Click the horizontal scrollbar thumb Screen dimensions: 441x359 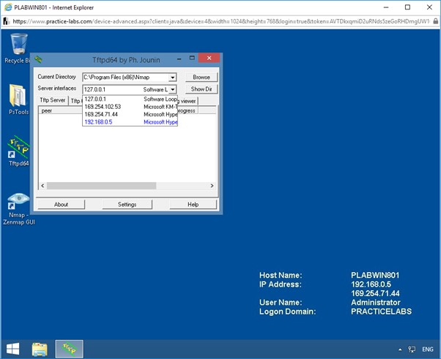pyautogui.click(x=102, y=186)
